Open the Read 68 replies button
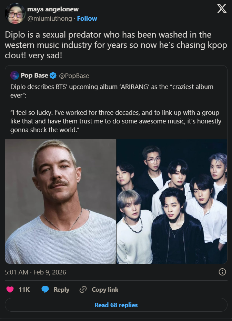 coord(116,305)
